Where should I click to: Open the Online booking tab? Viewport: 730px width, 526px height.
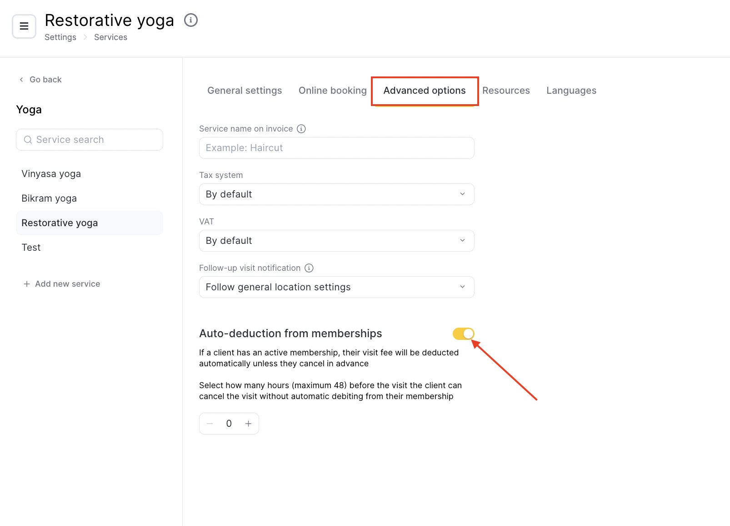coord(332,91)
